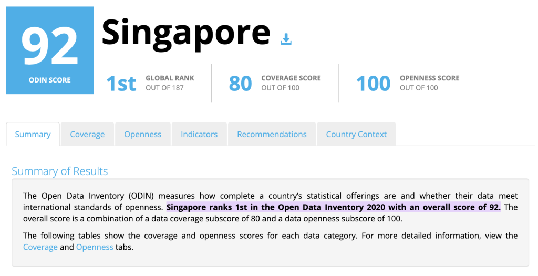Switch to the Openness tab
538x276 pixels.
[143, 134]
